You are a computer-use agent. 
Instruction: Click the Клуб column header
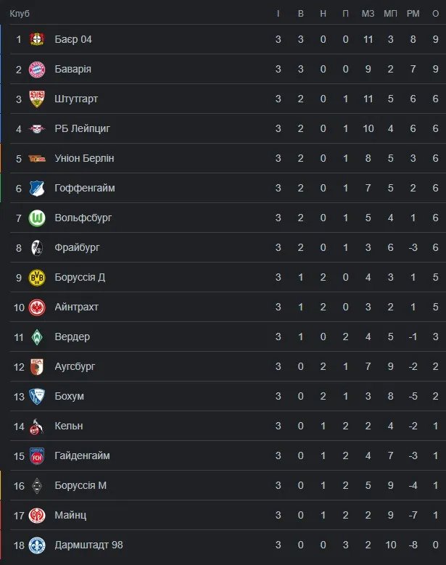20,14
